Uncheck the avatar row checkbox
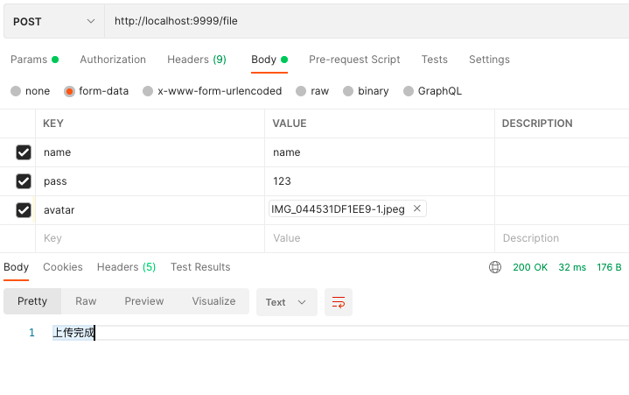The width and height of the screenshot is (629, 395). point(24,210)
